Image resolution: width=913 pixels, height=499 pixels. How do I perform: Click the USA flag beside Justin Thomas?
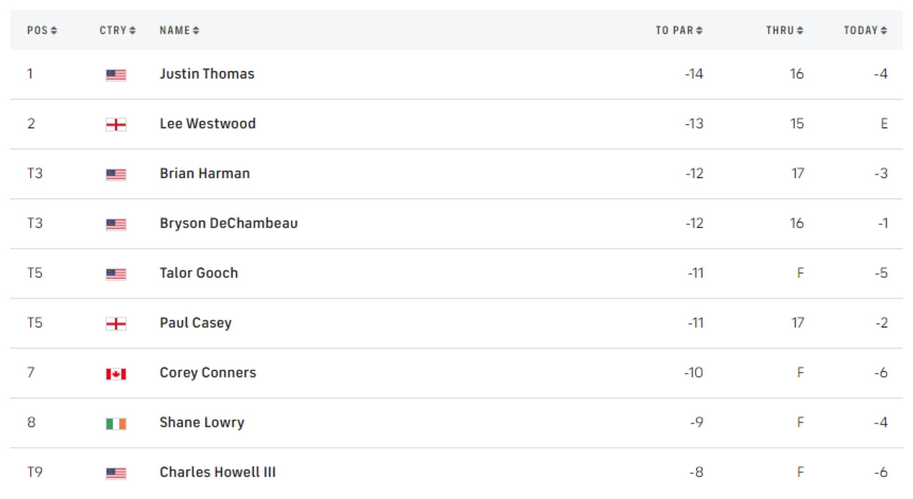coord(116,75)
